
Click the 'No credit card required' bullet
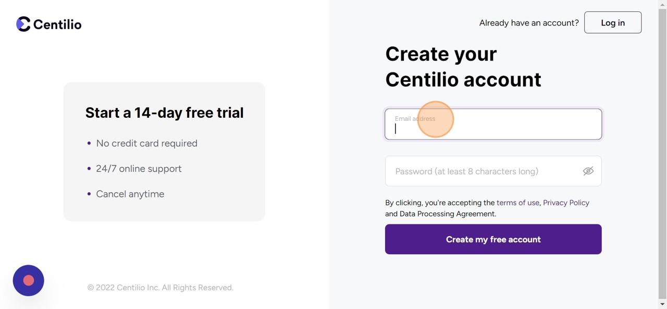coord(146,143)
